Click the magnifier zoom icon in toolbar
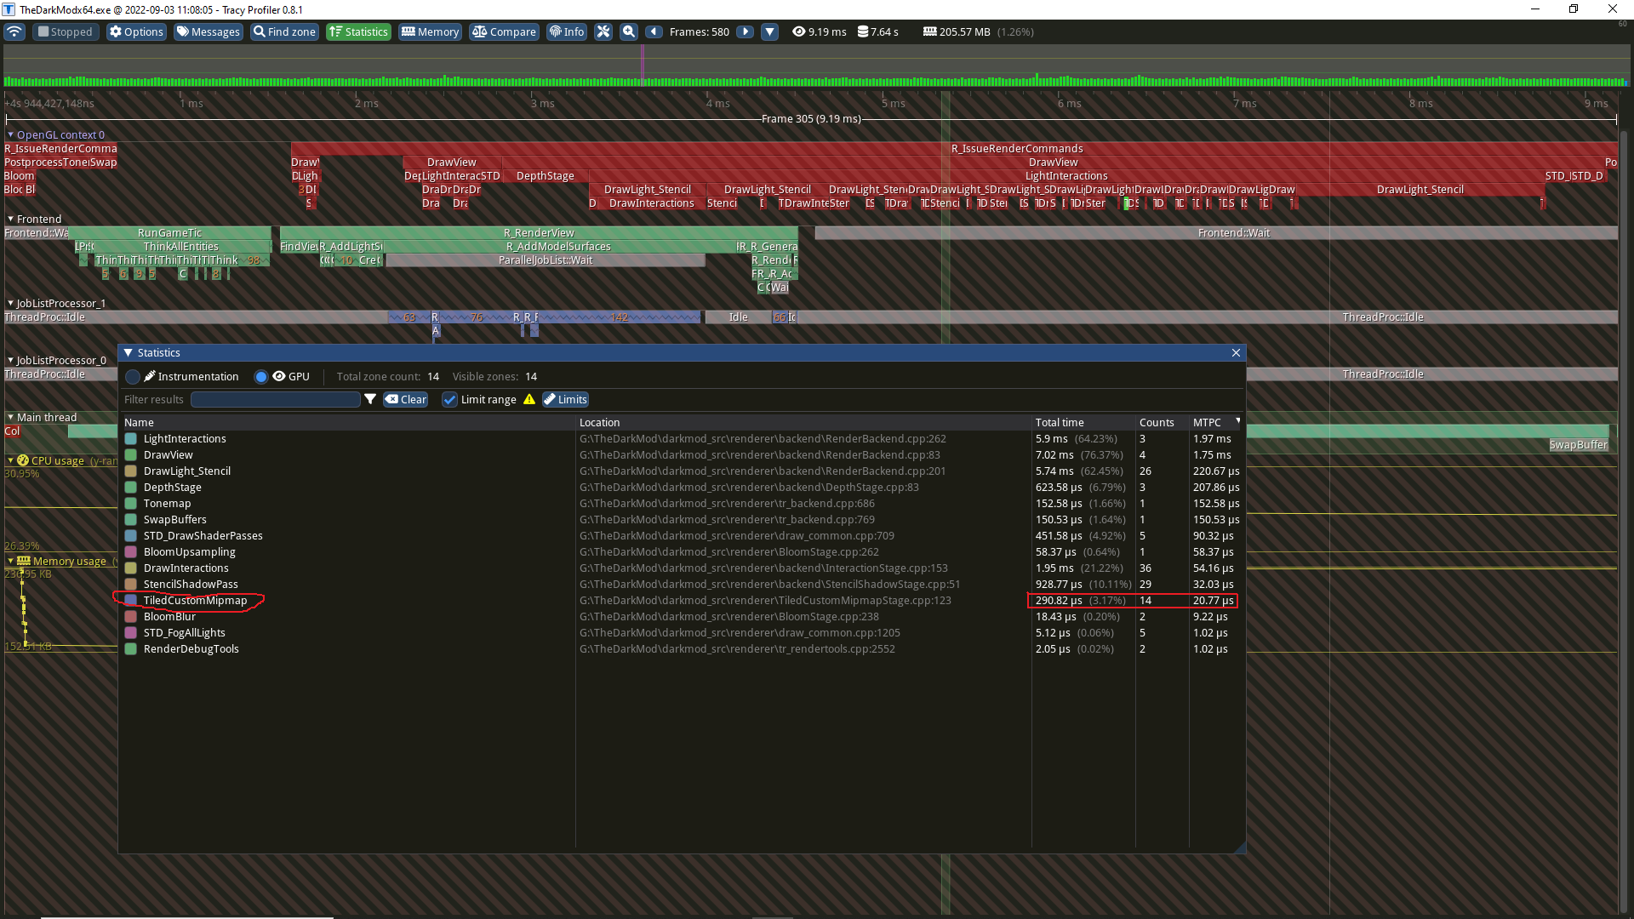1634x919 pixels. tap(629, 31)
